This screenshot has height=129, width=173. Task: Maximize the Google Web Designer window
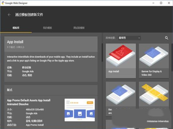click(x=161, y=3)
